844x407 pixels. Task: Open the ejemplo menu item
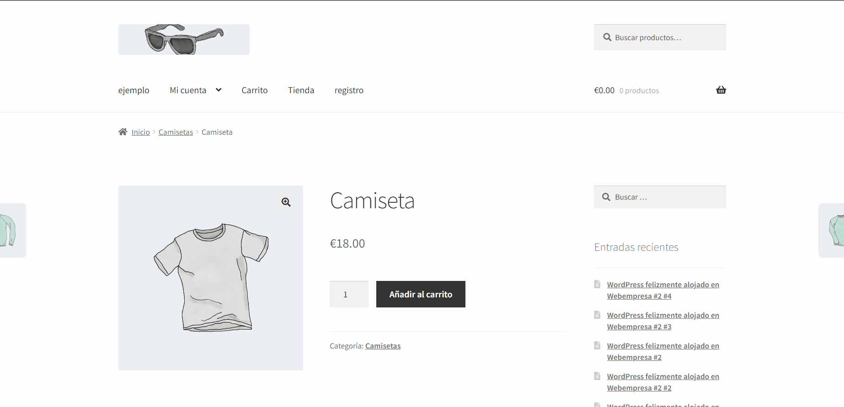(x=134, y=90)
